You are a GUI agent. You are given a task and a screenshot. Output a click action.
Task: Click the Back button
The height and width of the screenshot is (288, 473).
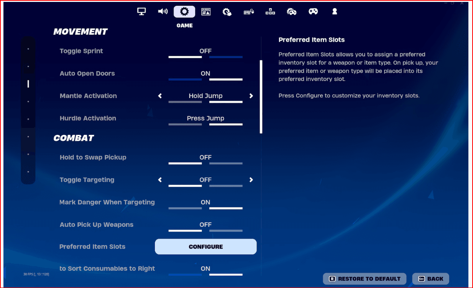click(430, 279)
